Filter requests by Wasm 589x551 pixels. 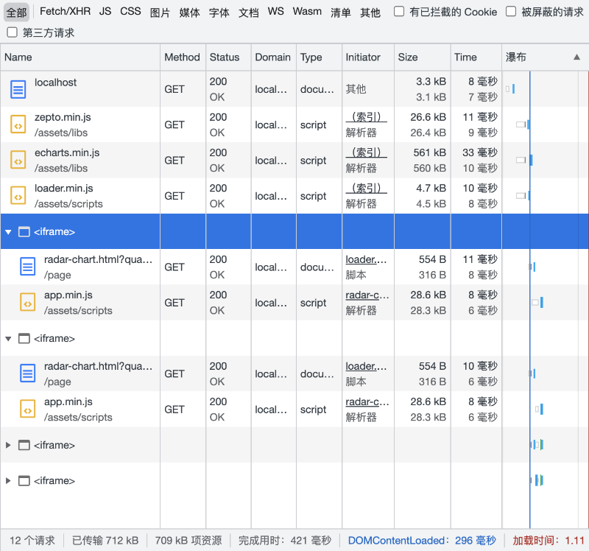pyautogui.click(x=307, y=12)
